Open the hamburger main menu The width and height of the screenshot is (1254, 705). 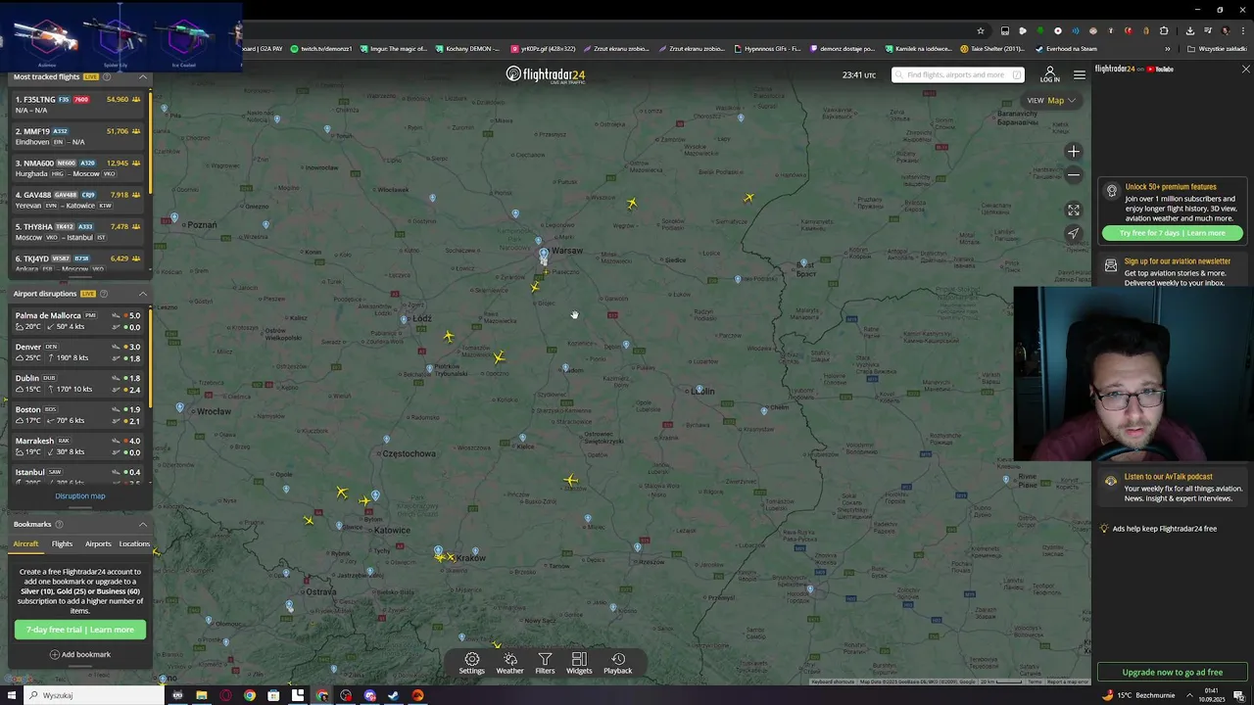(x=1079, y=74)
